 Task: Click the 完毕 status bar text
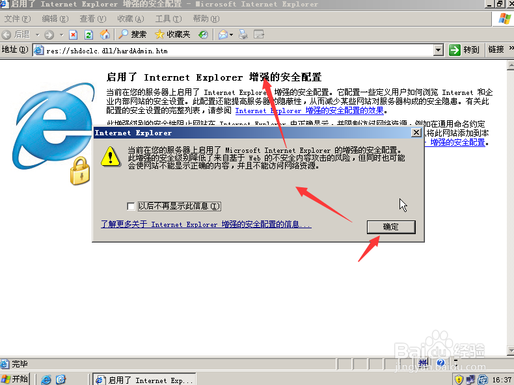[20, 364]
